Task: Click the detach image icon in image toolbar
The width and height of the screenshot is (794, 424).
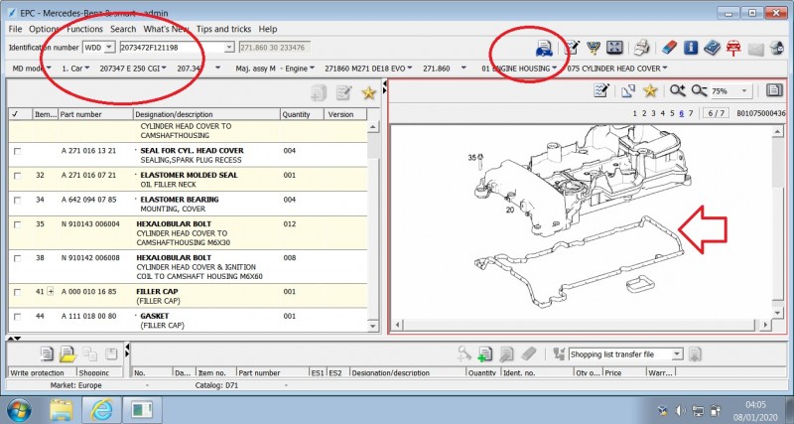Action: point(628,90)
